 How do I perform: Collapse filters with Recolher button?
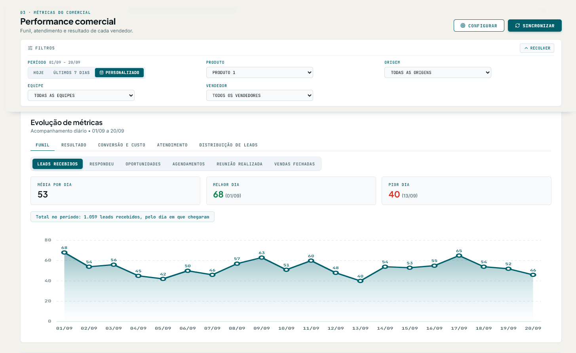(537, 48)
